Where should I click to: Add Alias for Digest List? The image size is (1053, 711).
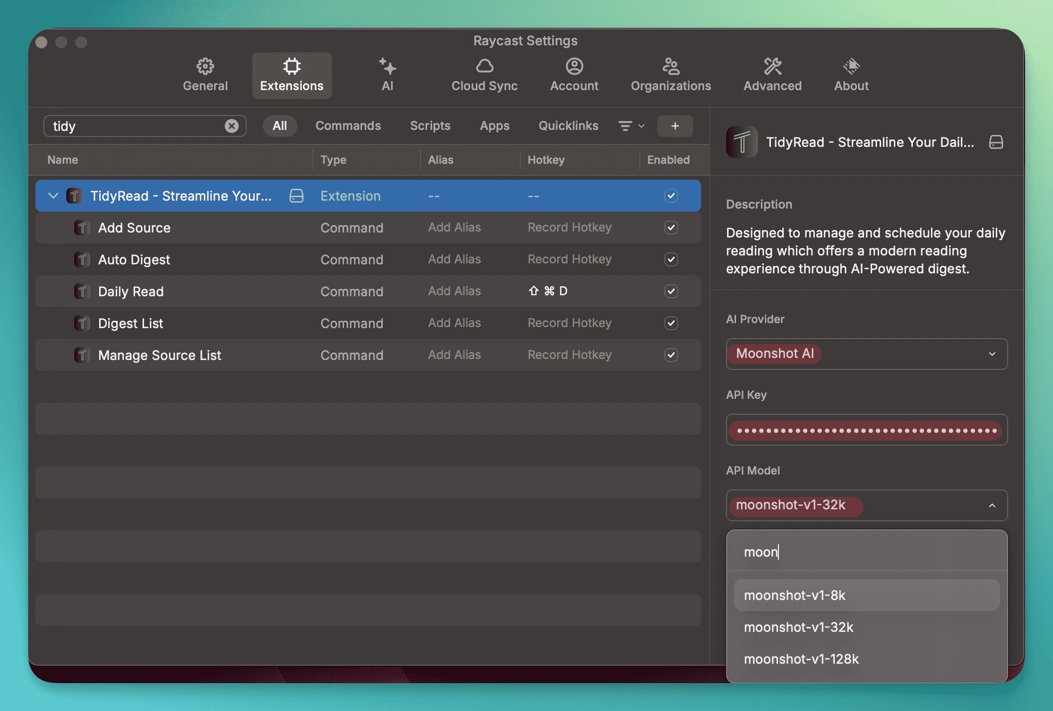(x=454, y=323)
